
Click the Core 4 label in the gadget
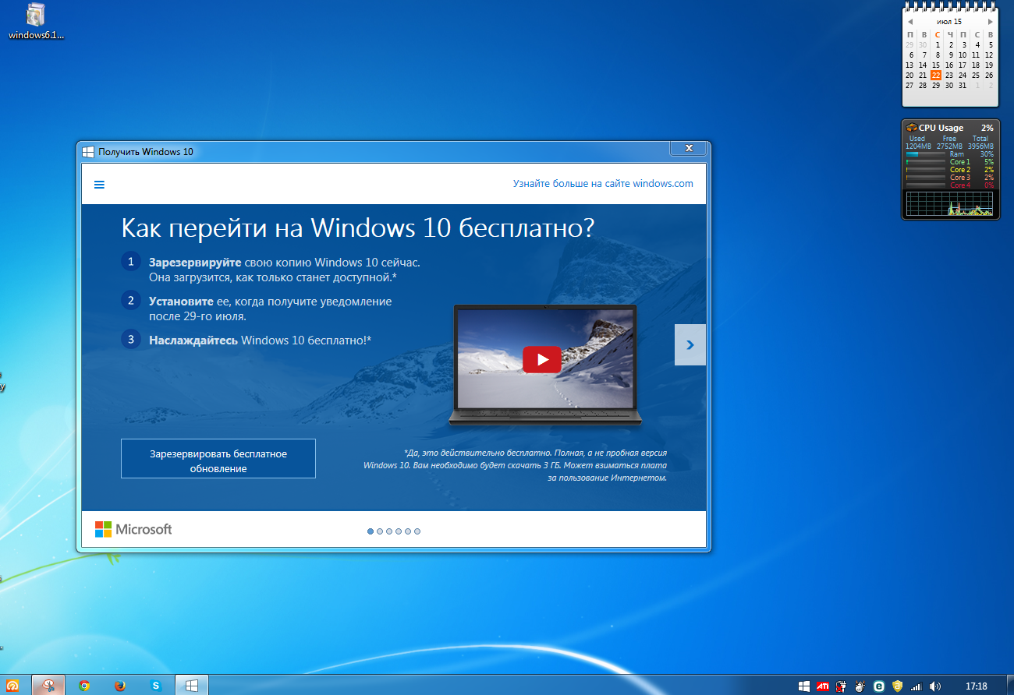point(960,185)
